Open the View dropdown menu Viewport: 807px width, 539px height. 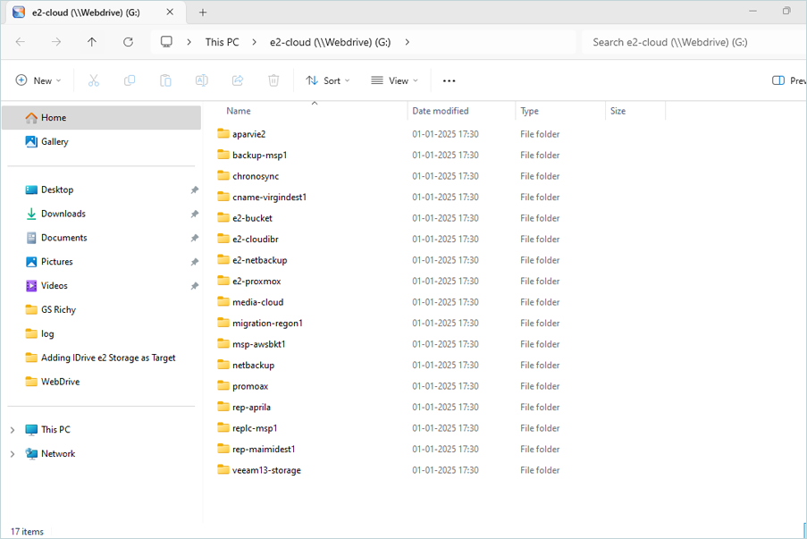tap(394, 80)
